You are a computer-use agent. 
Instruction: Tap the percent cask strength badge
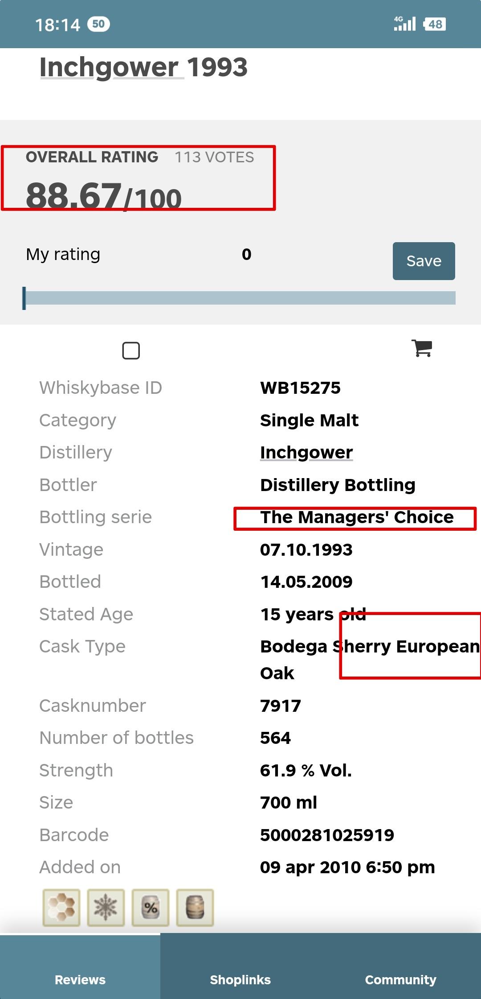point(151,908)
